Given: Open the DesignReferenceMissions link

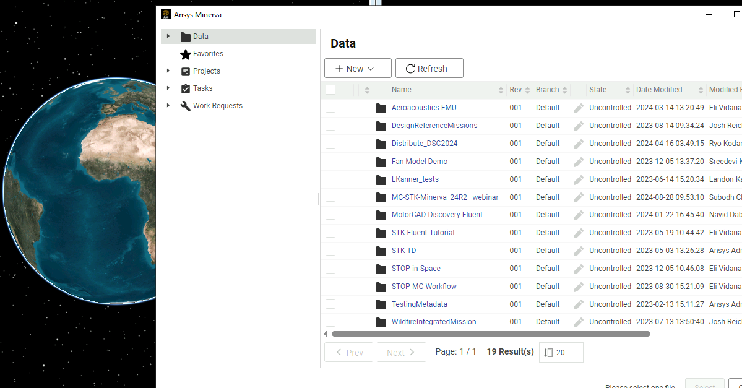Looking at the screenshot, I should pyautogui.click(x=435, y=126).
